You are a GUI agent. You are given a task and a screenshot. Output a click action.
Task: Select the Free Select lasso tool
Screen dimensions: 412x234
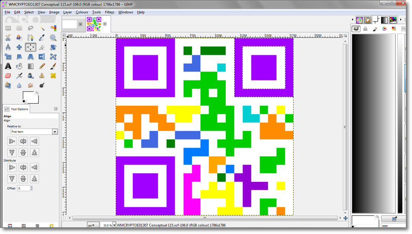(31, 28)
